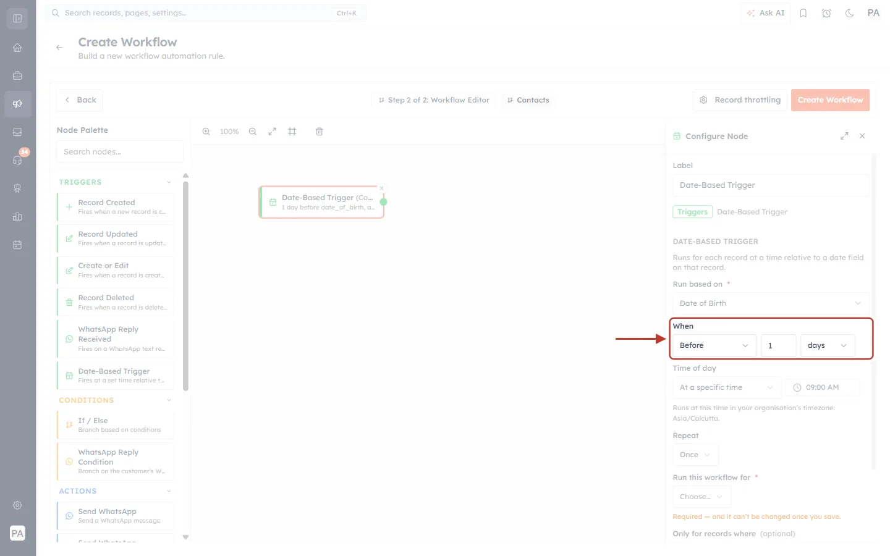
Task: Open the briefcase icon in the sidebar
Action: tap(17, 75)
